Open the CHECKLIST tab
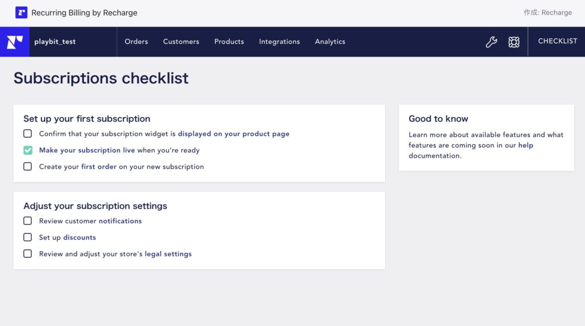This screenshot has width=585, height=326. pos(558,41)
